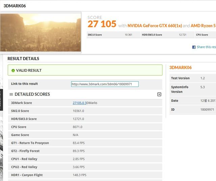216x181 pixels.
Task: Click the dark feedback tab on left edge
Action: coord(1,100)
